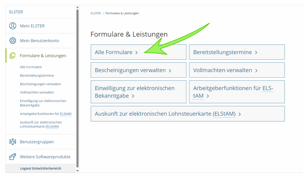Select Formulare & Leistungen sidebar section
The height and width of the screenshot is (176, 303).
pos(41,56)
